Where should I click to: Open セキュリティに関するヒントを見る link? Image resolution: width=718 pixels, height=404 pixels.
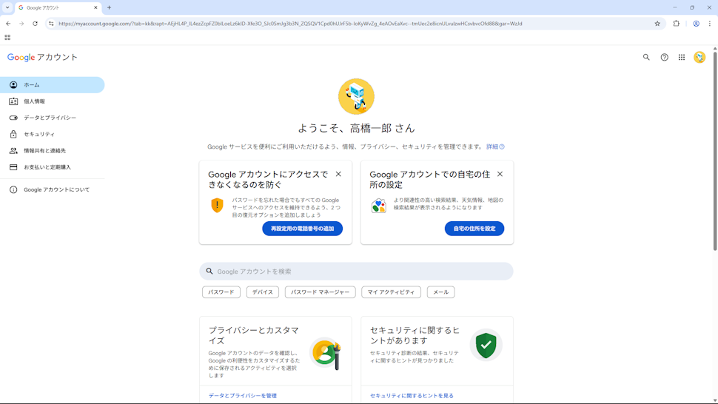coord(412,396)
